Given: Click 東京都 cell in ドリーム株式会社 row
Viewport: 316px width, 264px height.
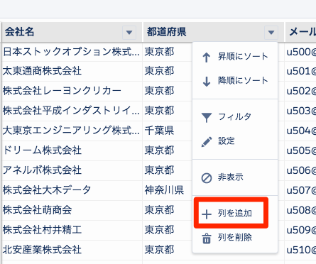Looking at the screenshot, I should pos(168,151).
